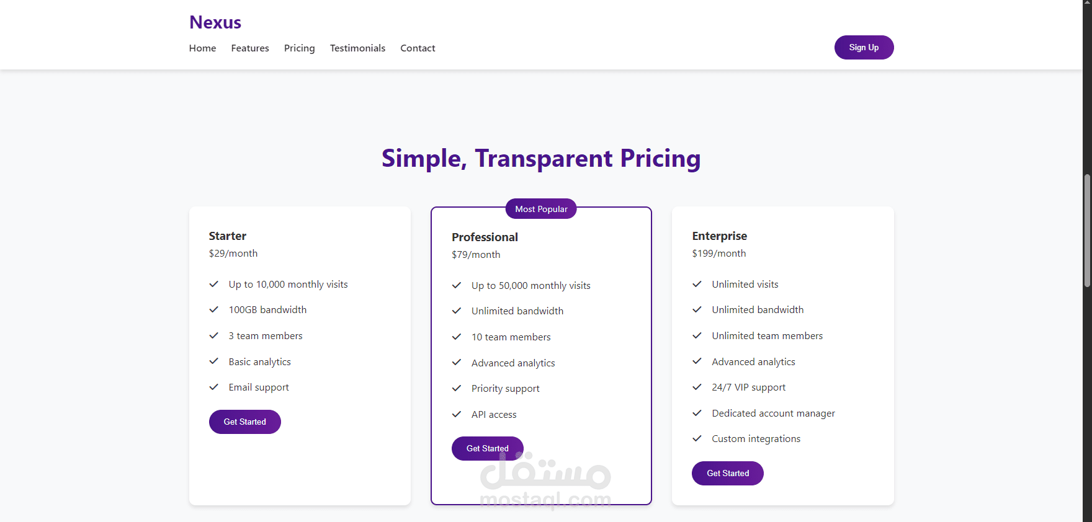Open the Pricing nav link
The width and height of the screenshot is (1092, 522).
click(299, 48)
